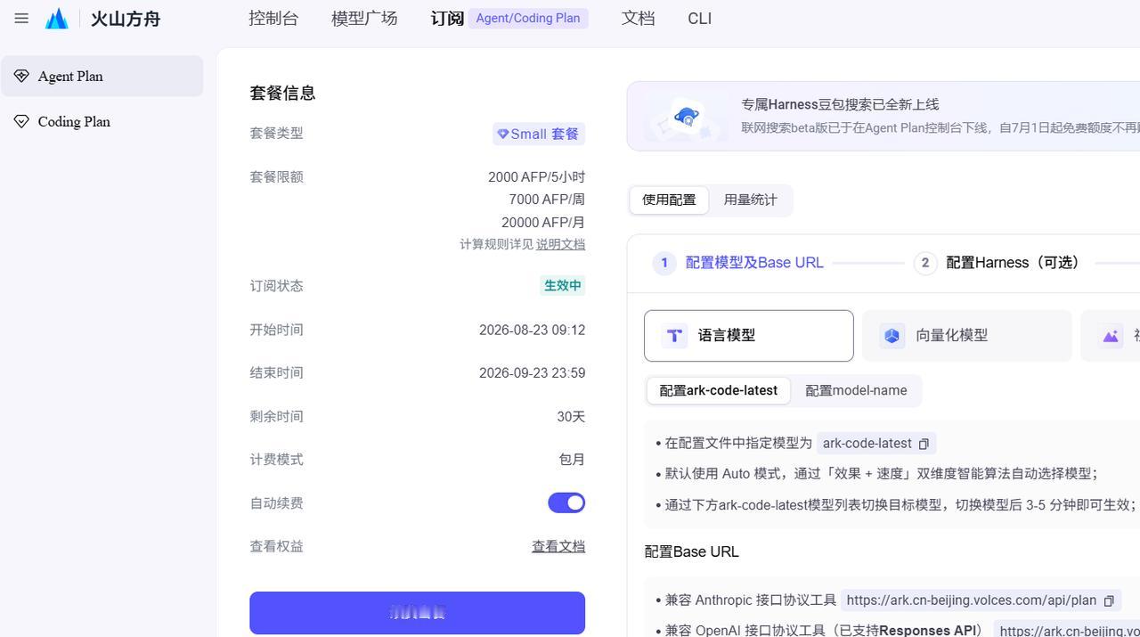1140x637 pixels.
Task: Open the 查看文档 link
Action: (558, 546)
